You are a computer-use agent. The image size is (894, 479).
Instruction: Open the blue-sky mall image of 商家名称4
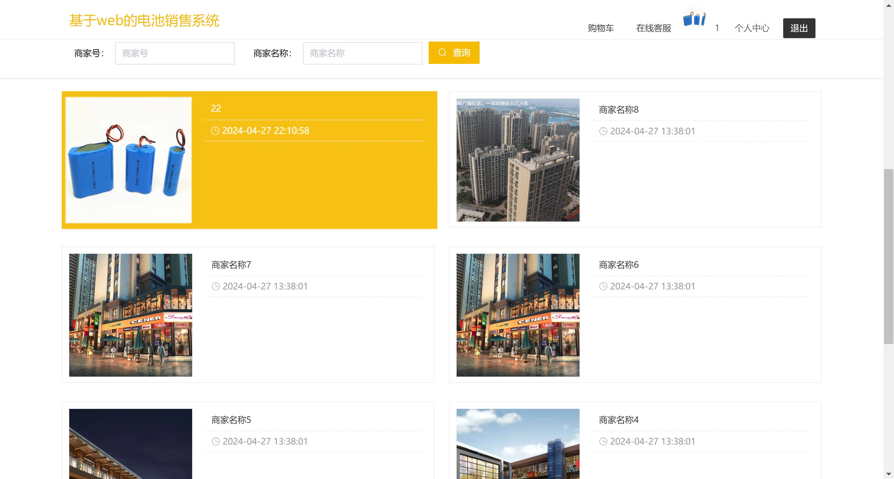tap(518, 444)
